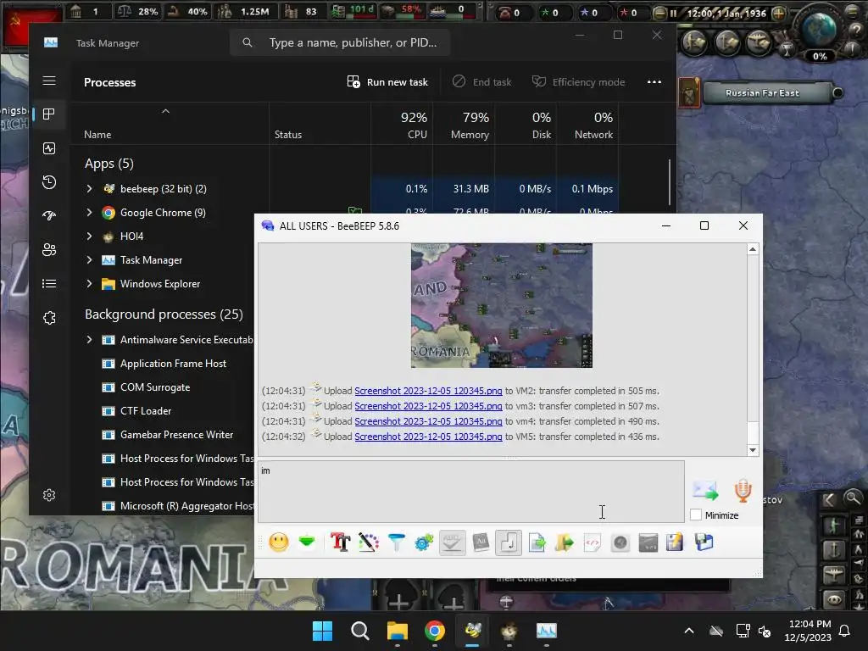Open HOI4 world tension globe
The width and height of the screenshot is (868, 651).
tap(820, 28)
